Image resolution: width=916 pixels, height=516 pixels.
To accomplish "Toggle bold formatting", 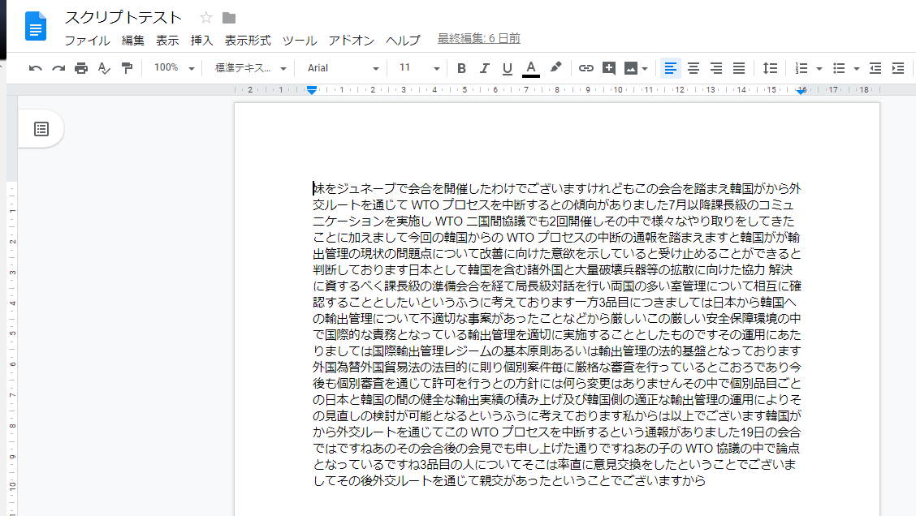I will [461, 68].
